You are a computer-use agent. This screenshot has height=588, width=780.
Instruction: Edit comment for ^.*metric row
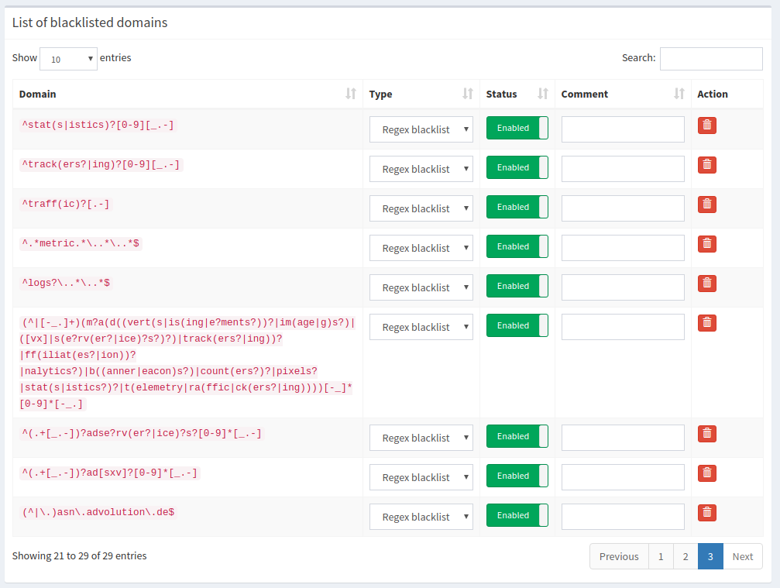click(x=623, y=248)
